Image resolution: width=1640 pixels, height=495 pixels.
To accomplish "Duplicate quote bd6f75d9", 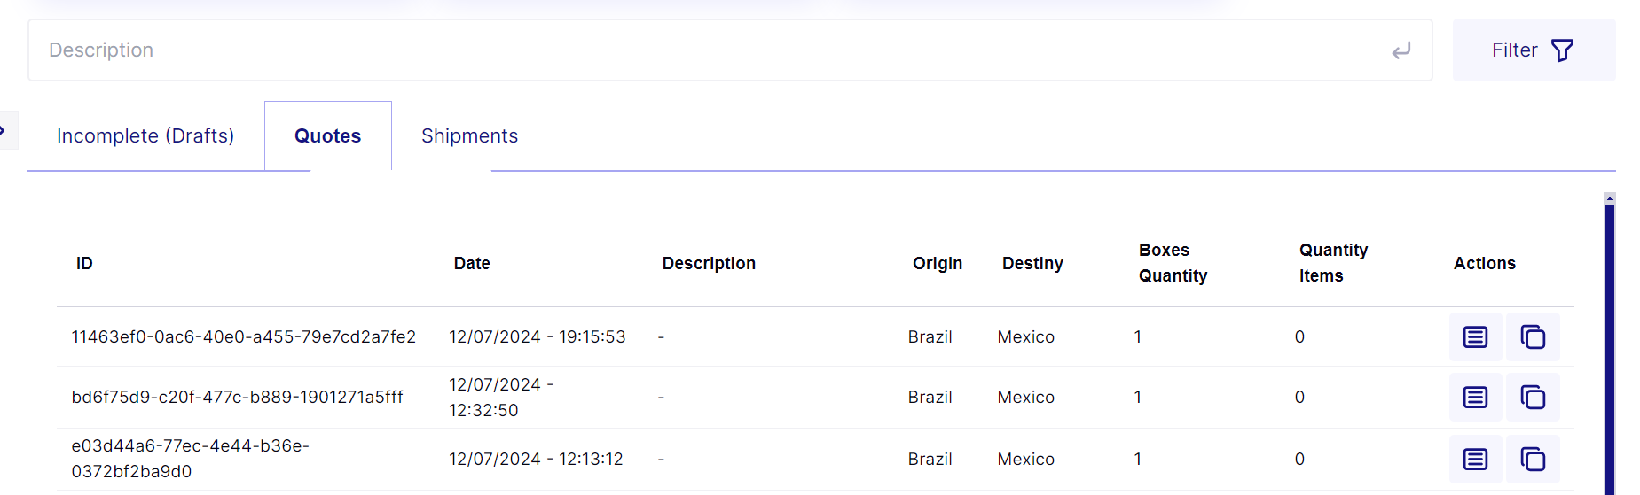I will (x=1533, y=398).
